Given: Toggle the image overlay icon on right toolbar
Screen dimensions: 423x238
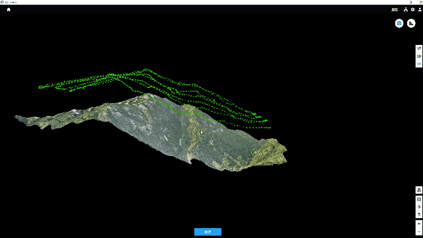Looking at the screenshot, I should click(418, 200).
